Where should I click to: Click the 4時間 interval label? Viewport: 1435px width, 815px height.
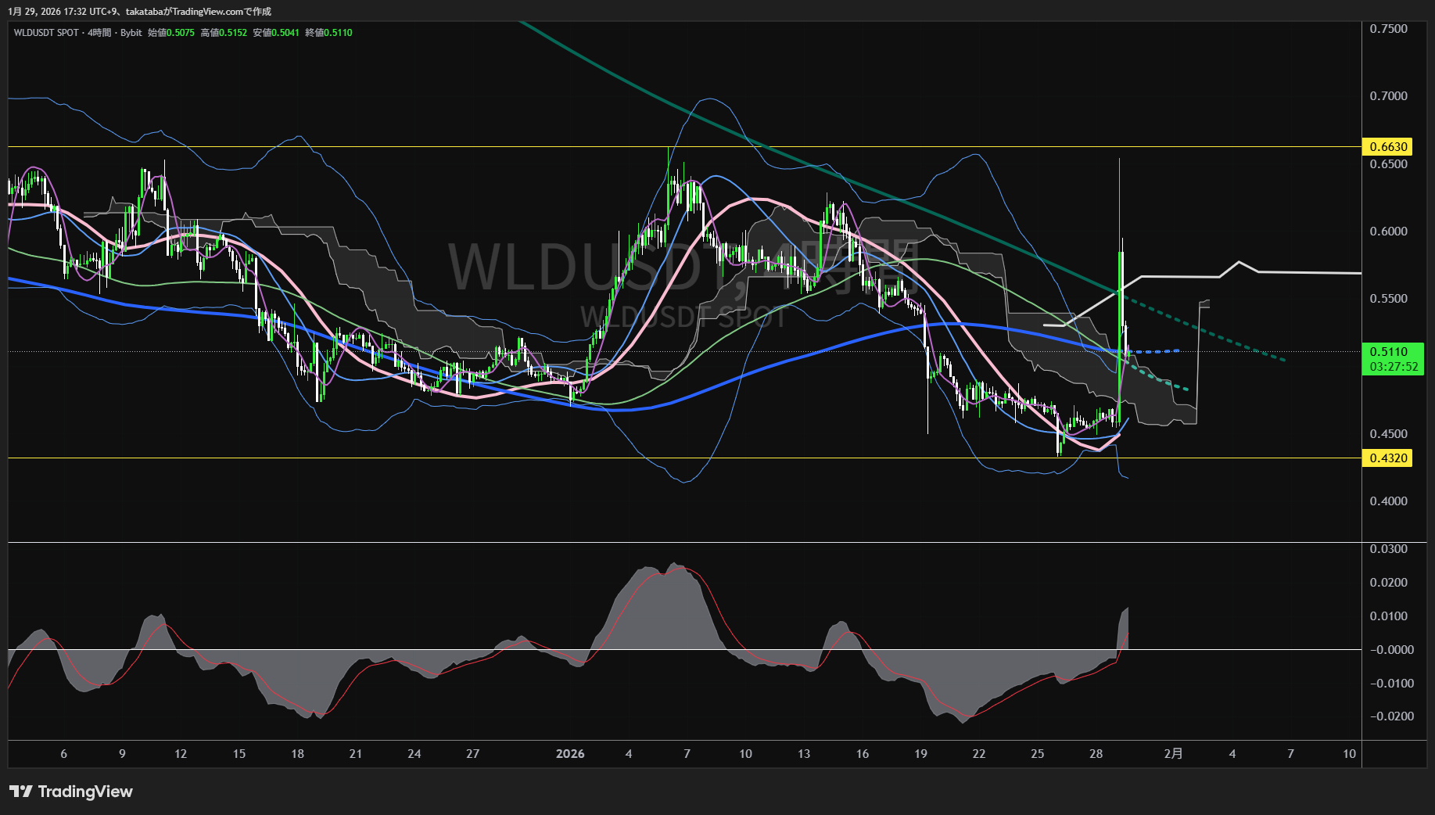tap(99, 33)
